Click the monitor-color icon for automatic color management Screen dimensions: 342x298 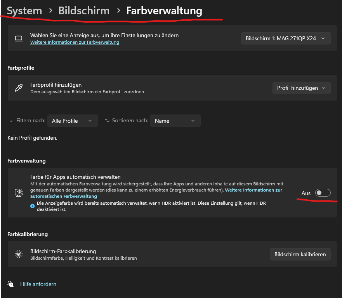tap(19, 192)
